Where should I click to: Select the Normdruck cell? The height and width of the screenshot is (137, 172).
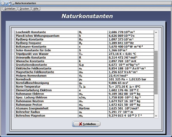click(x=46, y=79)
